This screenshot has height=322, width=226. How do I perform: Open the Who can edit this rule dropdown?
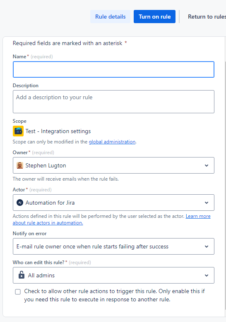coord(113,275)
